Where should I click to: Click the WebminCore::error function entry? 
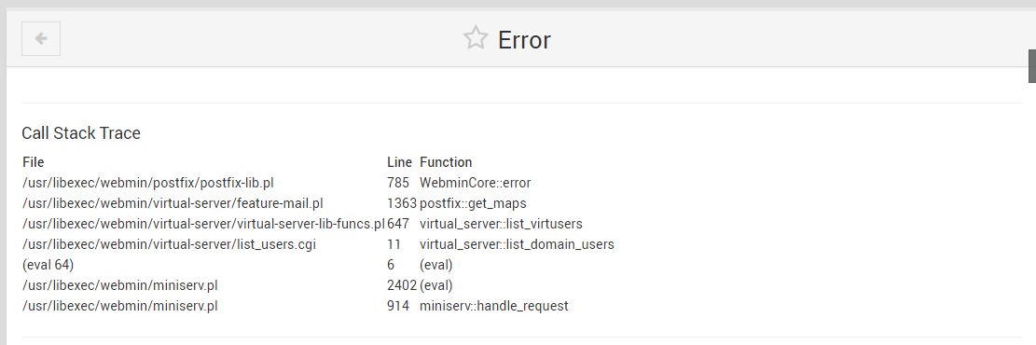(475, 183)
